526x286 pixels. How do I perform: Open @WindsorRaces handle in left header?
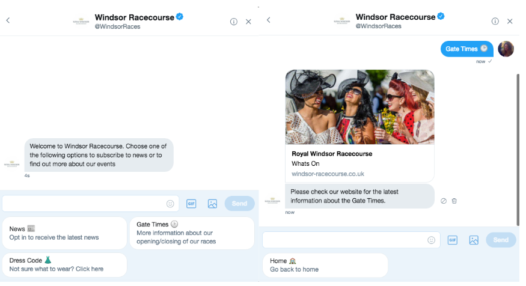tap(117, 27)
